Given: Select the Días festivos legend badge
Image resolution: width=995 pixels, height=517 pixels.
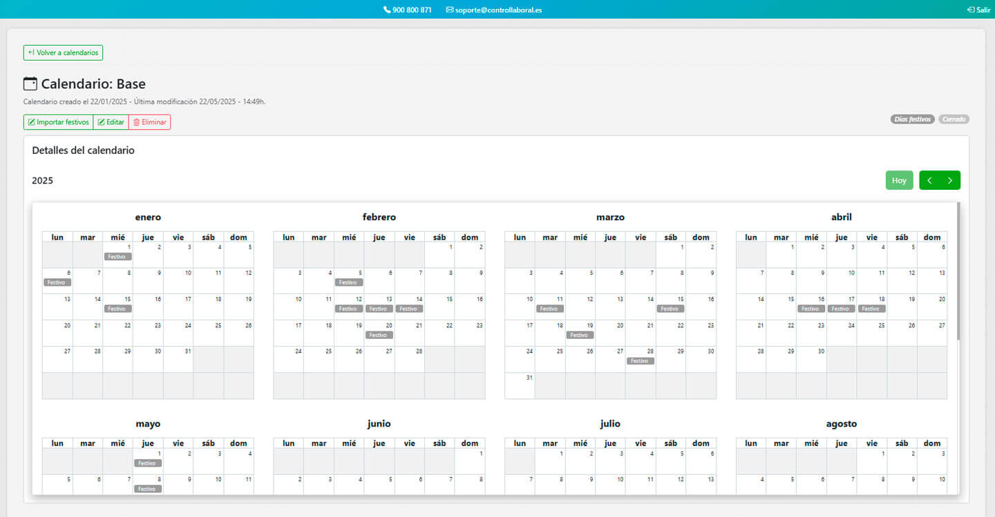Looking at the screenshot, I should 912,119.
